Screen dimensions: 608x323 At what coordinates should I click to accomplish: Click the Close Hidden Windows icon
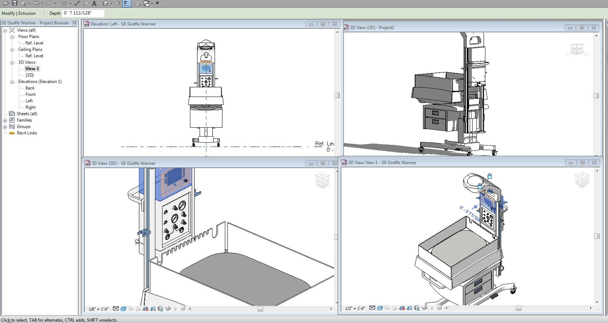138,3
